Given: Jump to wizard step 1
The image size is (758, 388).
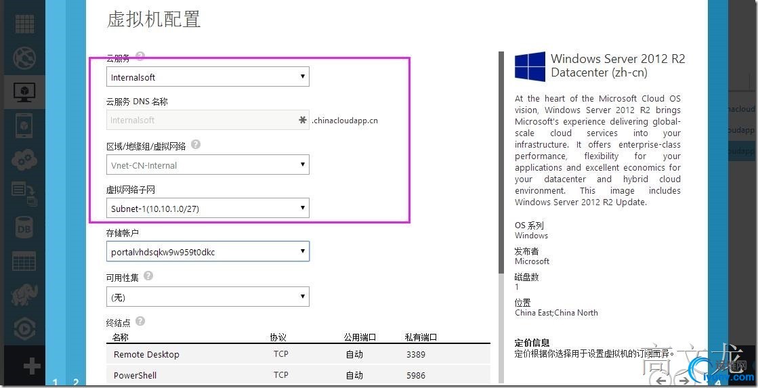Looking at the screenshot, I should [x=55, y=383].
